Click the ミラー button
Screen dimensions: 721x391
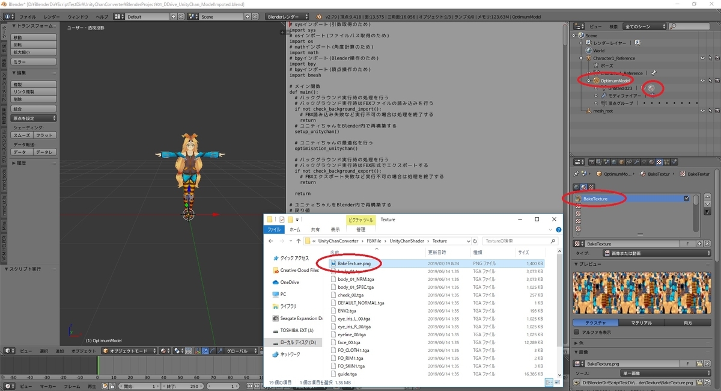pos(35,62)
